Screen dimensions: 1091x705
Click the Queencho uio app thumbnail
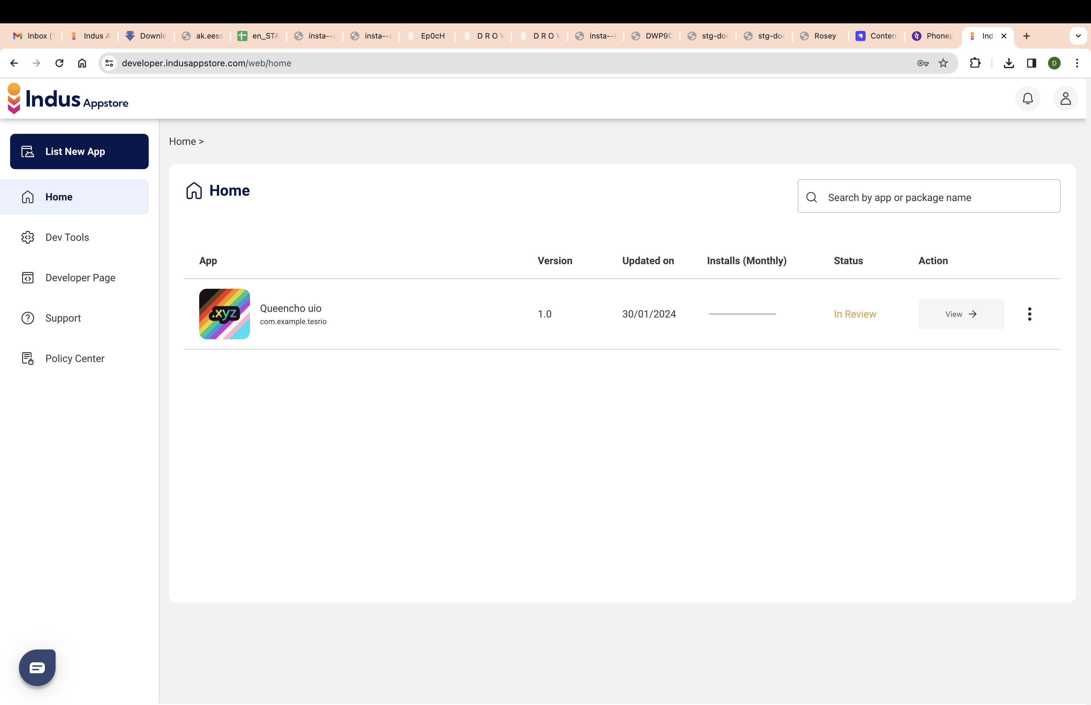tap(224, 314)
